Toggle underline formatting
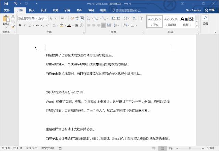The height and width of the screenshot is (151, 219). pos(29,25)
